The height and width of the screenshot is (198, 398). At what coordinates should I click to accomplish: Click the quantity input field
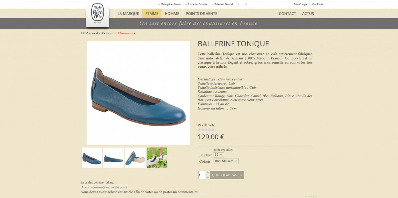pos(202,175)
